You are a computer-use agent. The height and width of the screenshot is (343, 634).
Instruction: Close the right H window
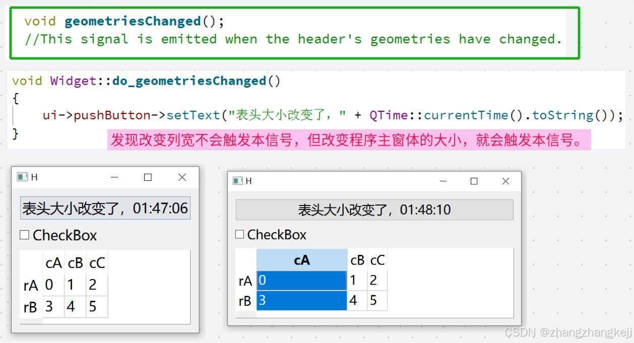coord(505,181)
